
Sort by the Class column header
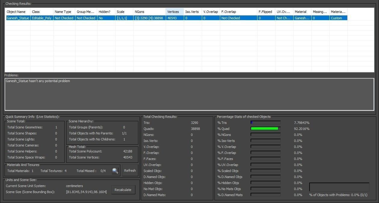pos(42,12)
